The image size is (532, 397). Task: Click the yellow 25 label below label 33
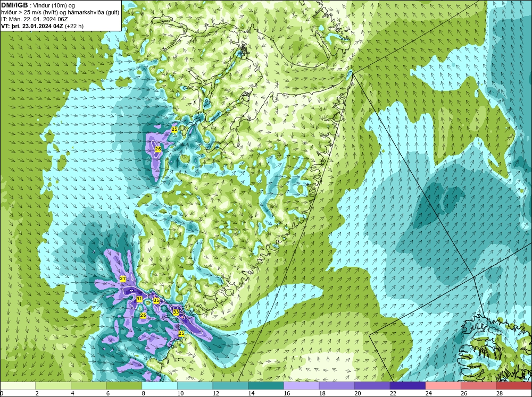181,333
